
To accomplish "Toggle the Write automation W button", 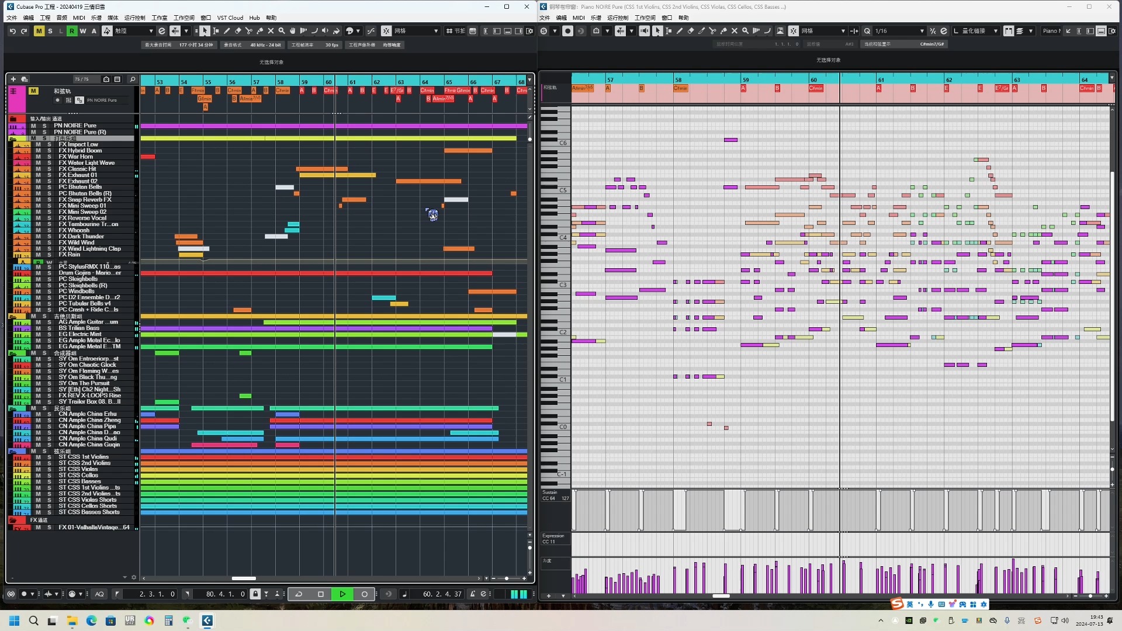I will (83, 31).
